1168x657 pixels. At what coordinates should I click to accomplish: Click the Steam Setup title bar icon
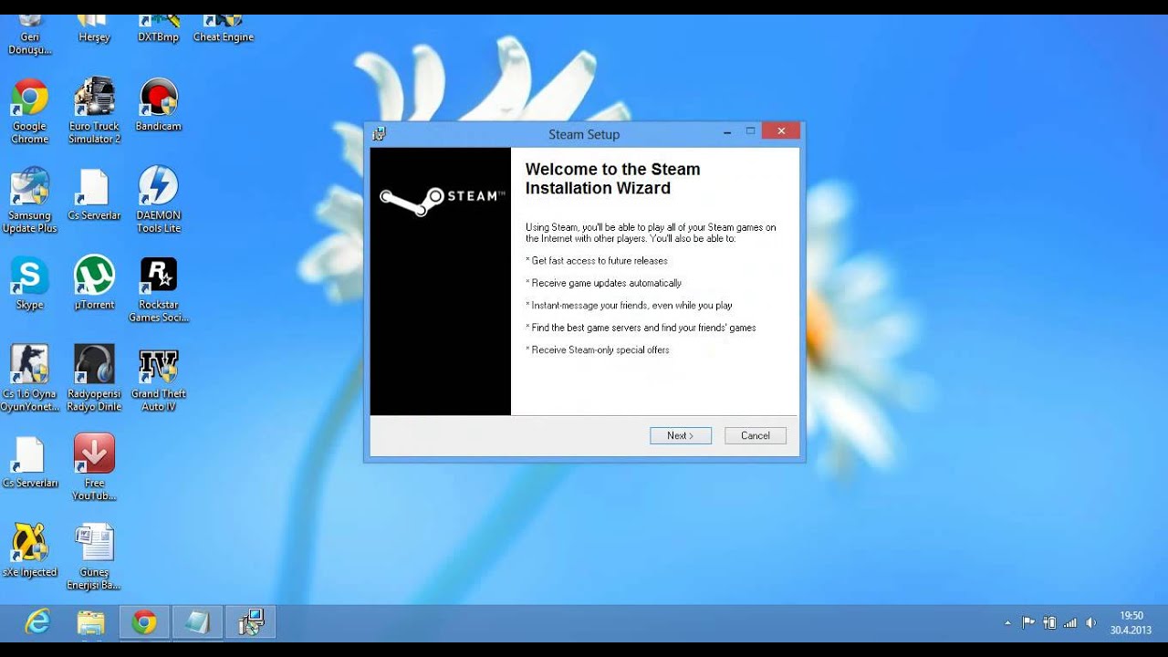pyautogui.click(x=379, y=134)
